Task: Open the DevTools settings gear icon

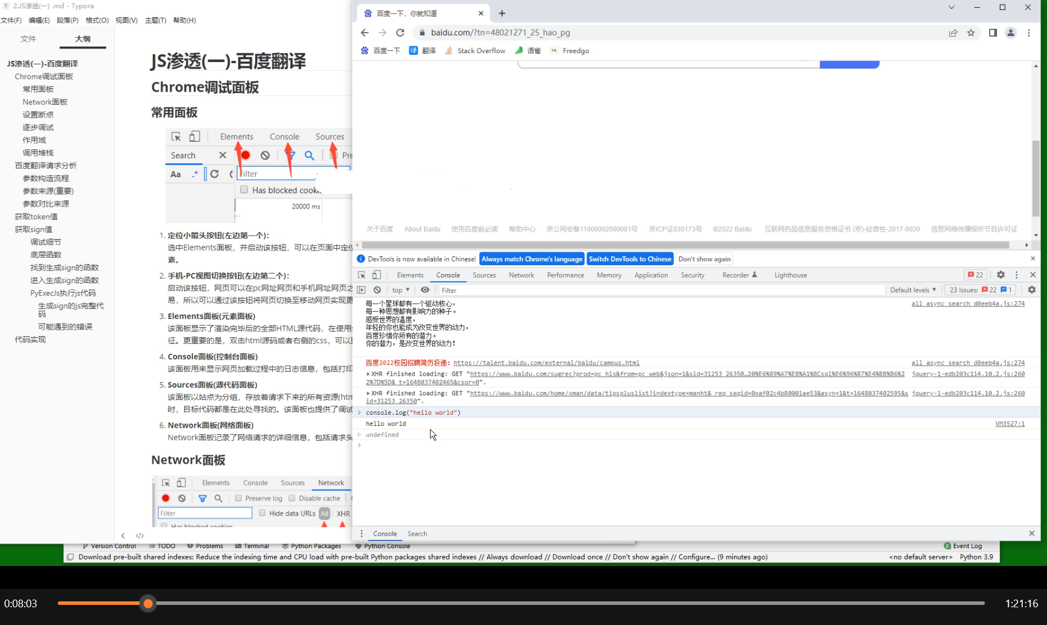Action: tap(1000, 275)
